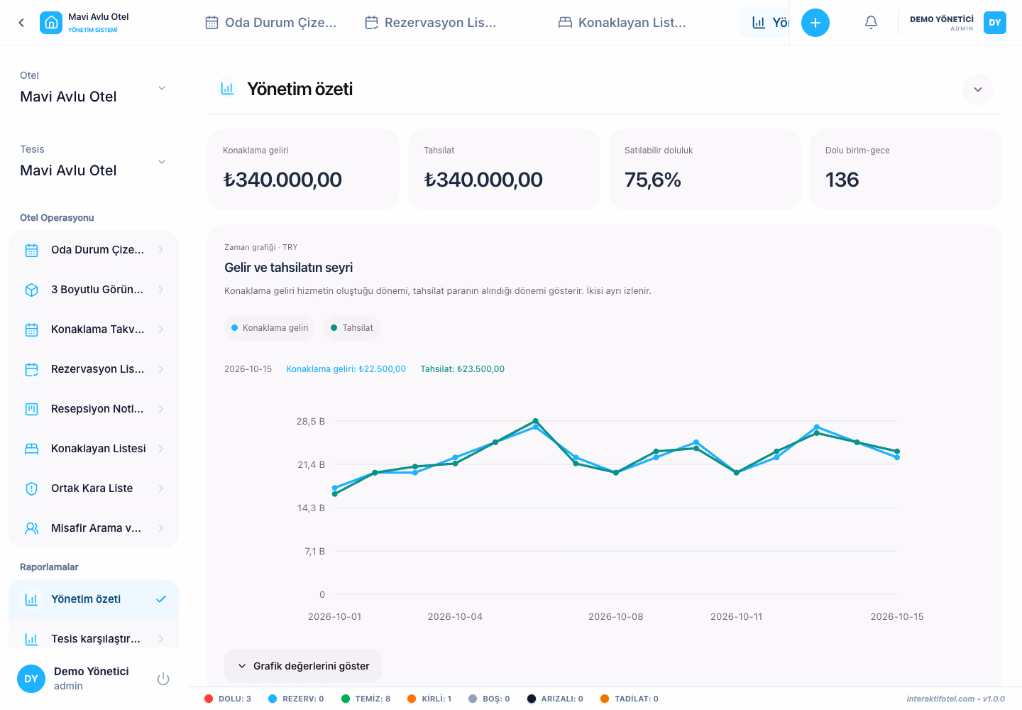Viewport: 1022px width, 710px height.
Task: Switch to Oda Durum Çizelgesi top tab
Action: (x=271, y=23)
